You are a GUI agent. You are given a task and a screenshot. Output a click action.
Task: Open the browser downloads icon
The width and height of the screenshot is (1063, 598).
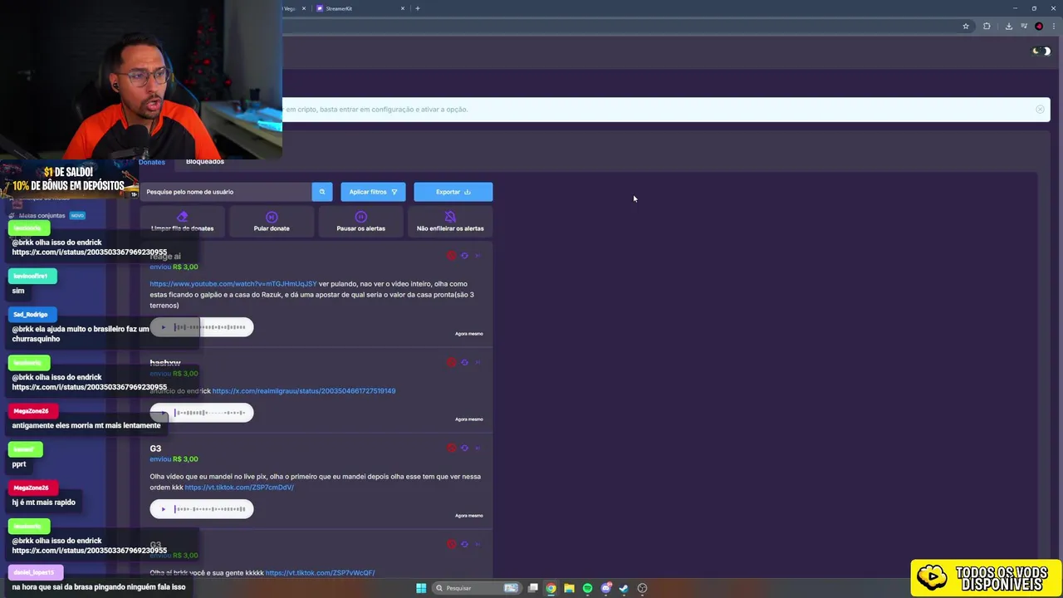[1009, 27]
